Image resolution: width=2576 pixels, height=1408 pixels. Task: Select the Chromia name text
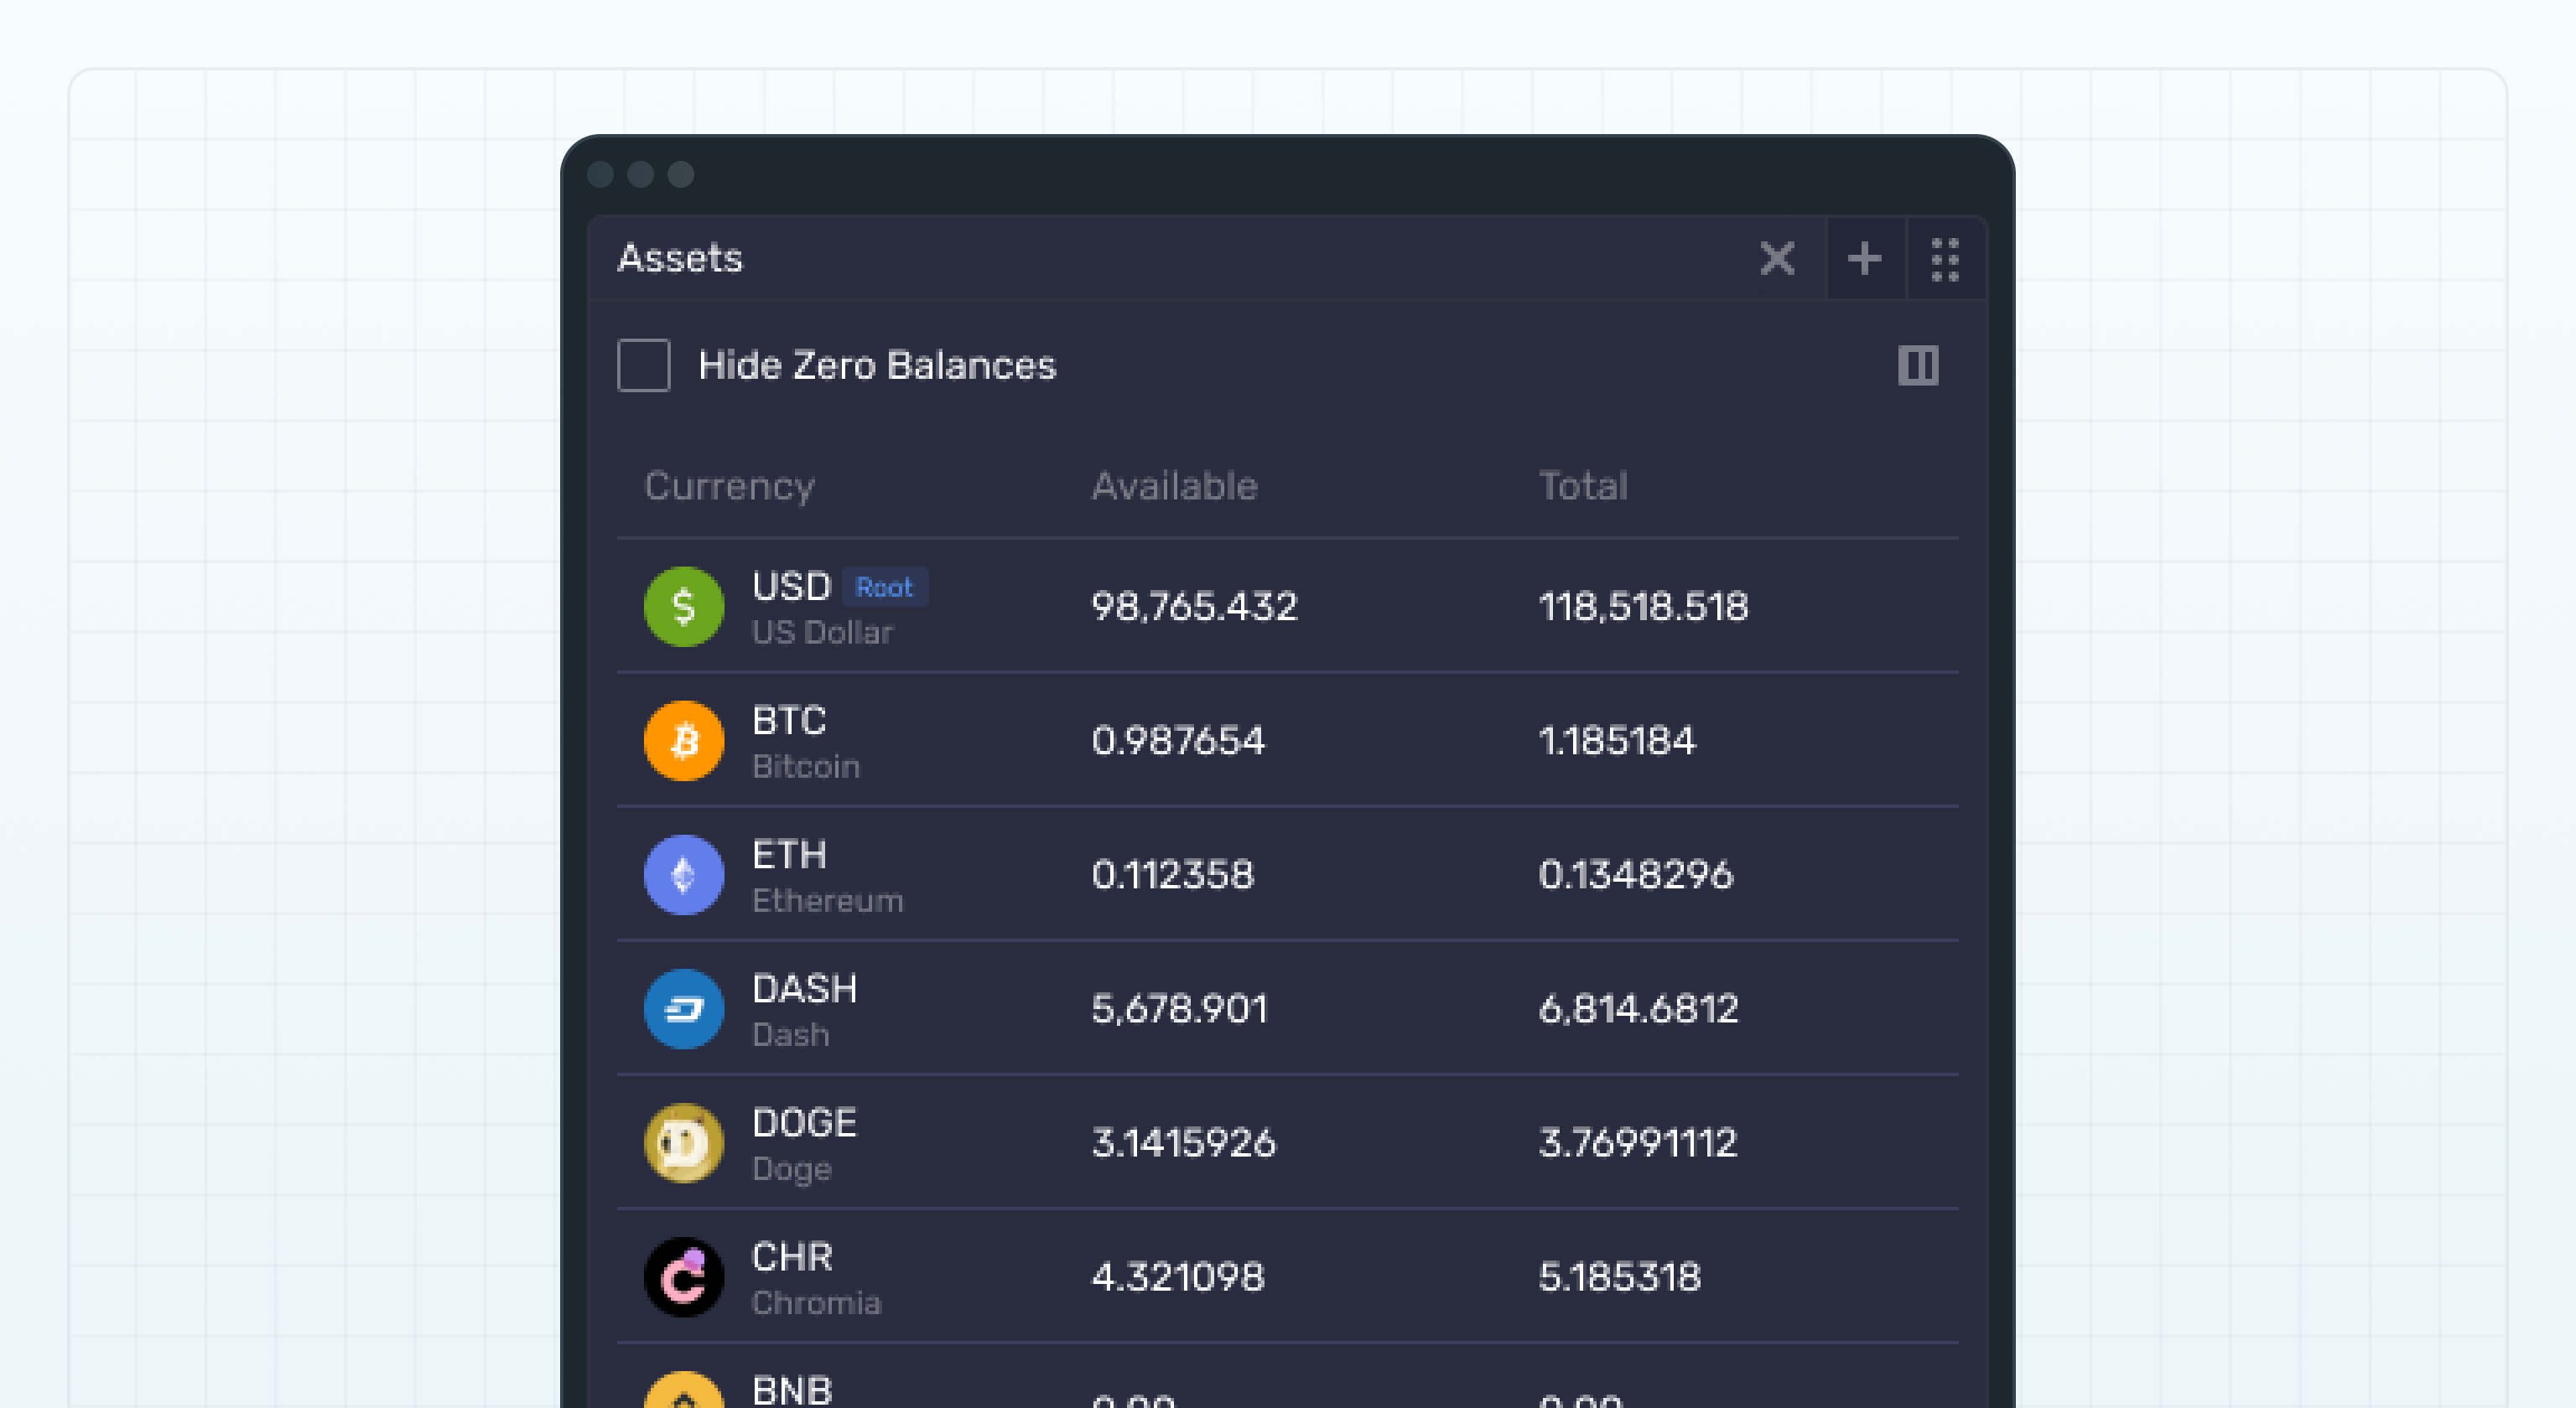point(816,1302)
